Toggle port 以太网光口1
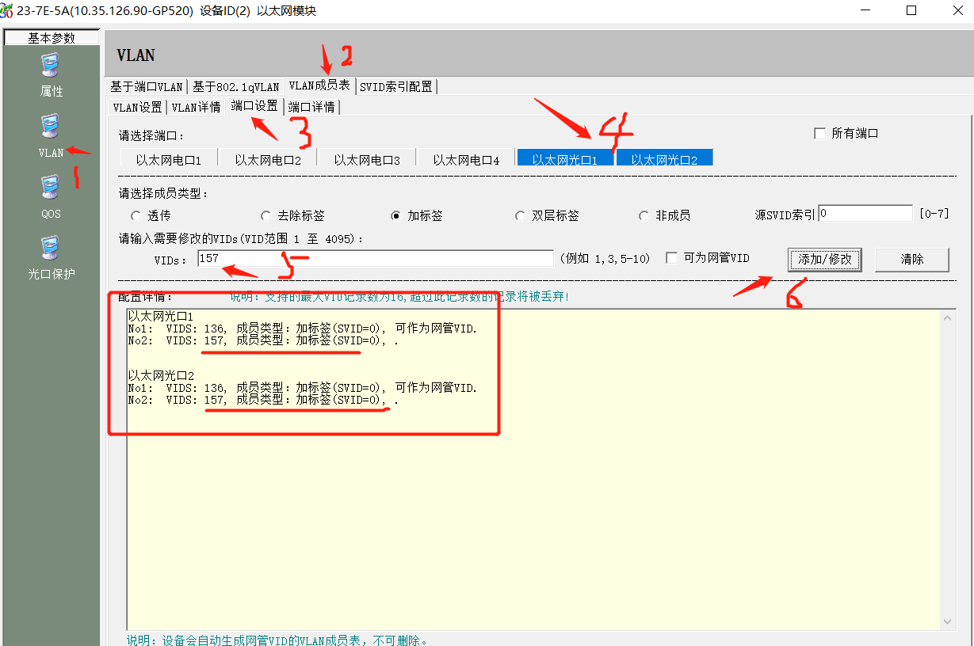The image size is (974, 646). (x=565, y=159)
